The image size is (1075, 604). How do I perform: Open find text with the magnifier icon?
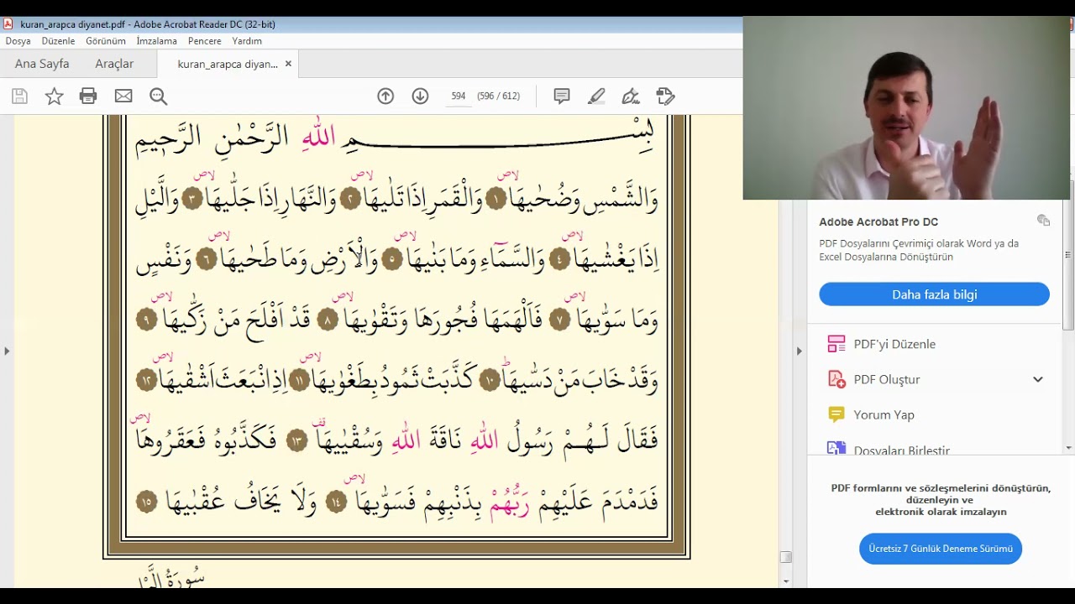[x=158, y=96]
